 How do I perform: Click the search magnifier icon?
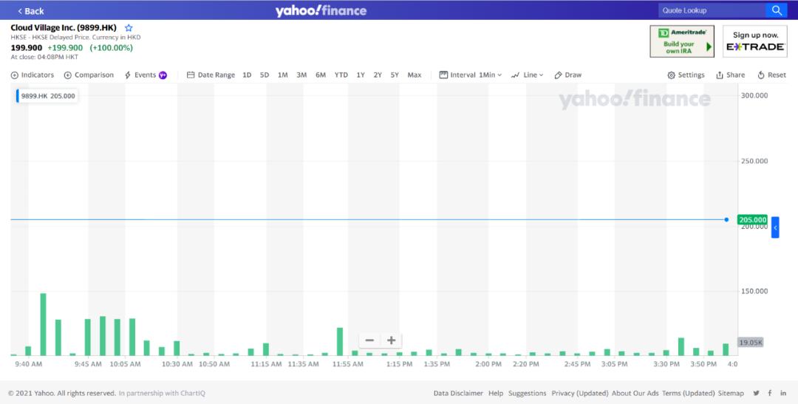pos(777,10)
